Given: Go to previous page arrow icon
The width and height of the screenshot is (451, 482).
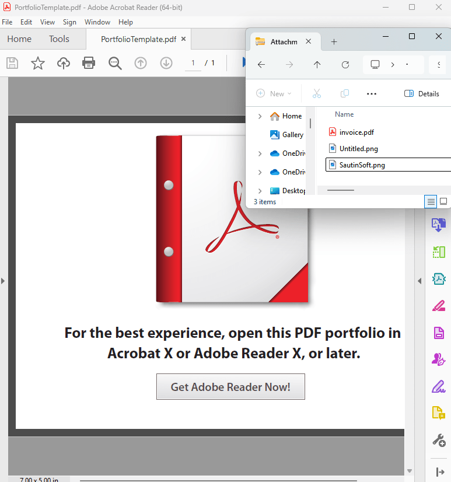Looking at the screenshot, I should (x=141, y=63).
